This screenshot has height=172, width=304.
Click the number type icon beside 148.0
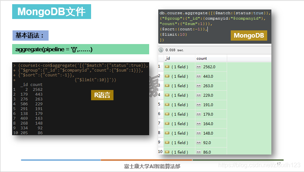198,133
